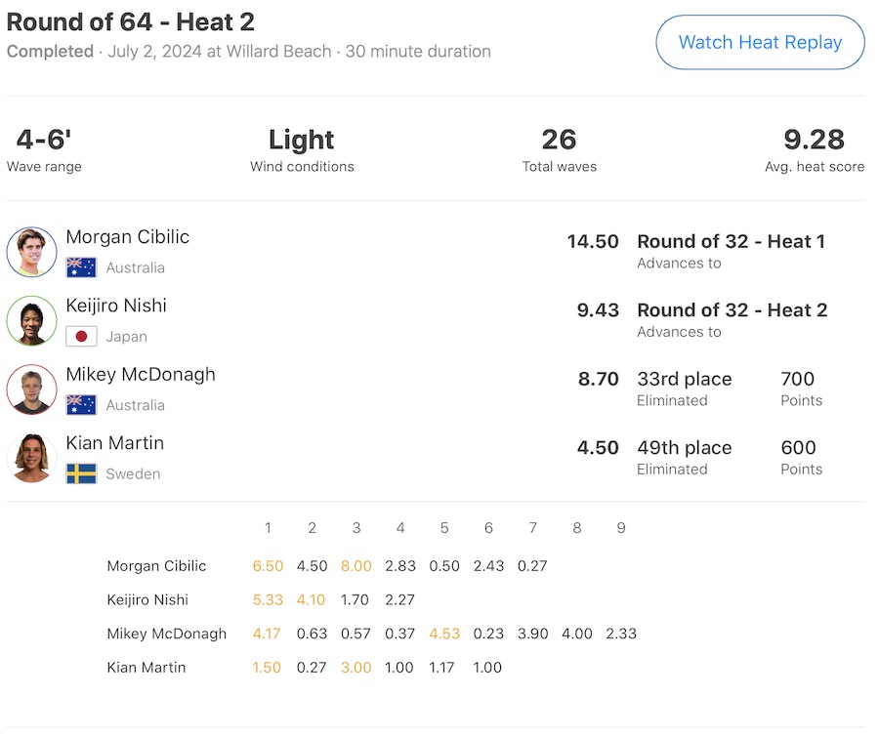Select Mikey McDonagh name in results list
The image size is (879, 737).
[141, 374]
